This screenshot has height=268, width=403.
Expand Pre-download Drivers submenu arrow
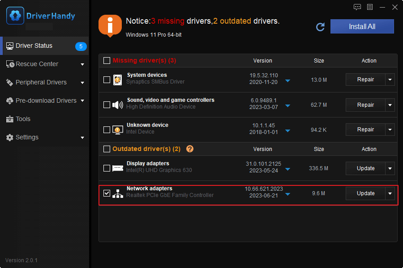(82, 101)
